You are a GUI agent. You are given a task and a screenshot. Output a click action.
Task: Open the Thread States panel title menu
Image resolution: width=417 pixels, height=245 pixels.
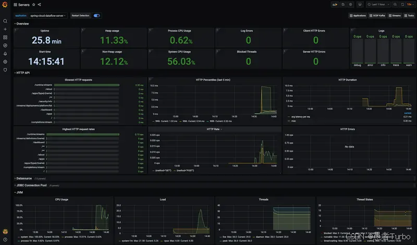364,200
